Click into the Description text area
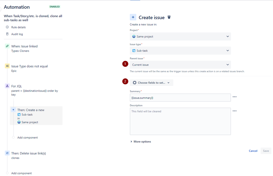Screen dimensions: 273x176 click(x=180, y=121)
